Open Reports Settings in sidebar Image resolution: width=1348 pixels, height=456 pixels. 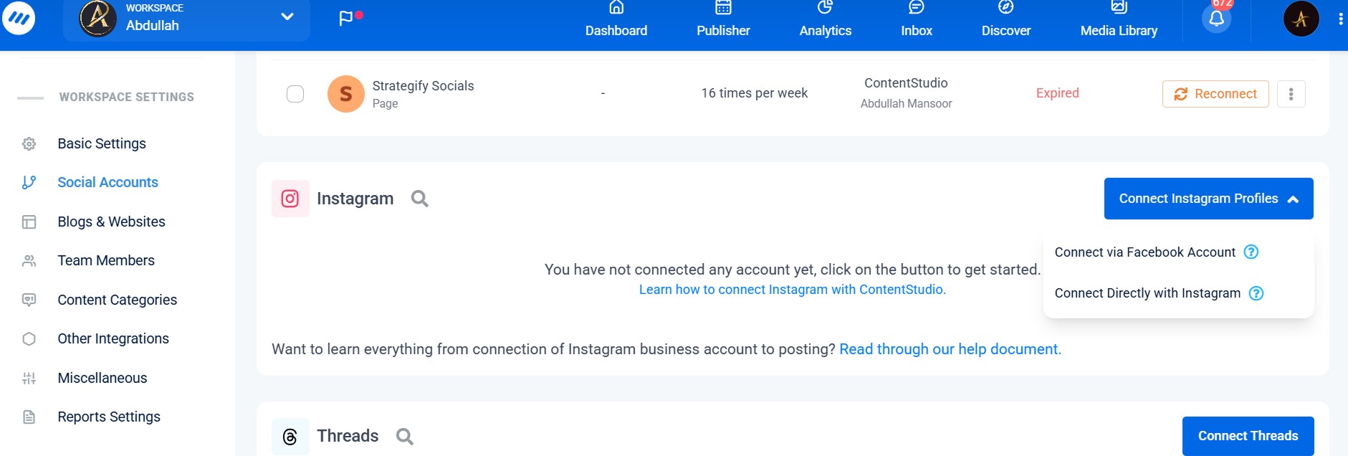click(x=109, y=417)
